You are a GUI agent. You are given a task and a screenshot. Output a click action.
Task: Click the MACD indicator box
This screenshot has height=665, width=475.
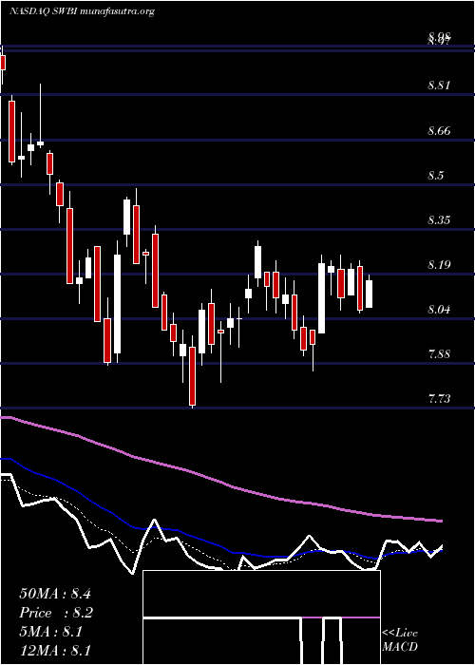pos(261,617)
